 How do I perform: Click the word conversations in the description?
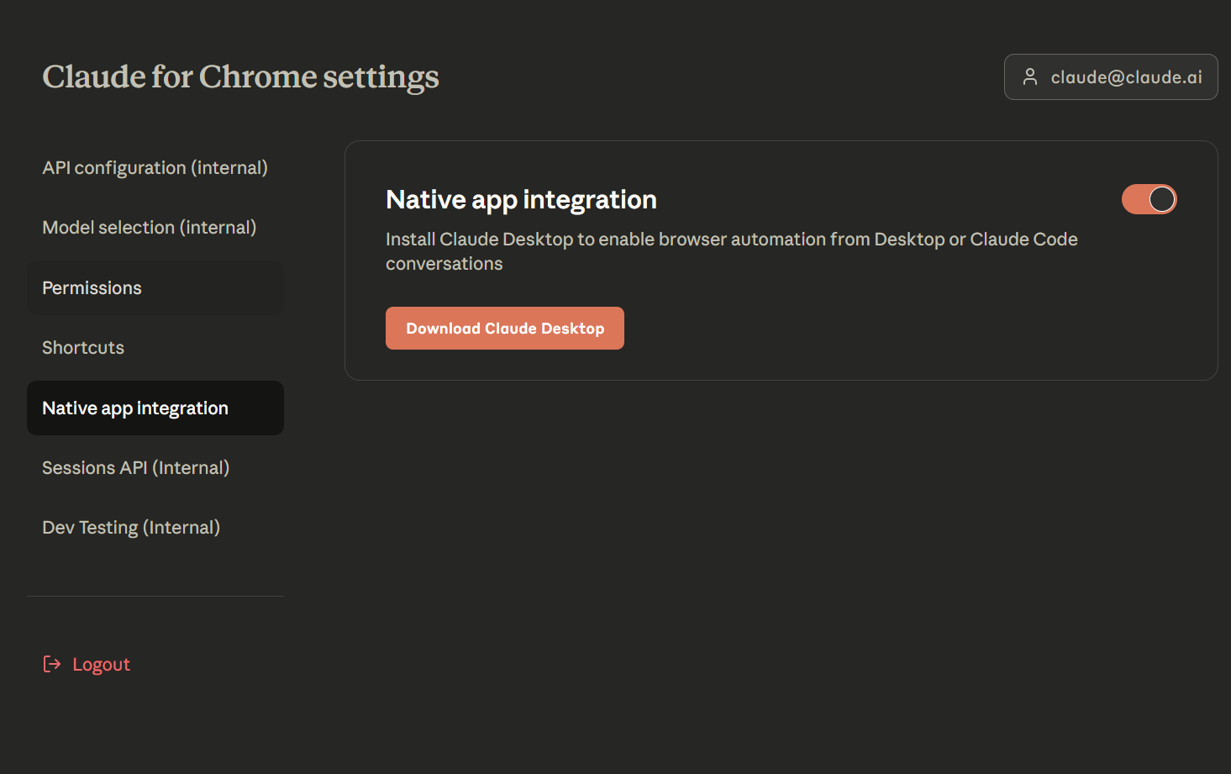444,264
